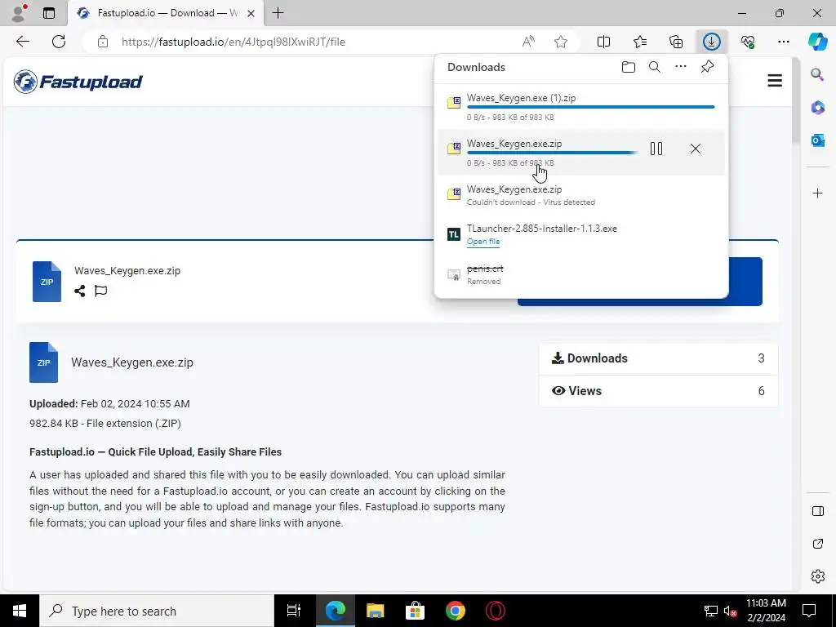Open the hamburger site menu
836x627 pixels.
tap(775, 81)
